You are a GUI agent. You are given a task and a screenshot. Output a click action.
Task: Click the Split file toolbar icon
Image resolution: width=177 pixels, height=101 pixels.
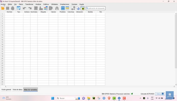[73, 8]
